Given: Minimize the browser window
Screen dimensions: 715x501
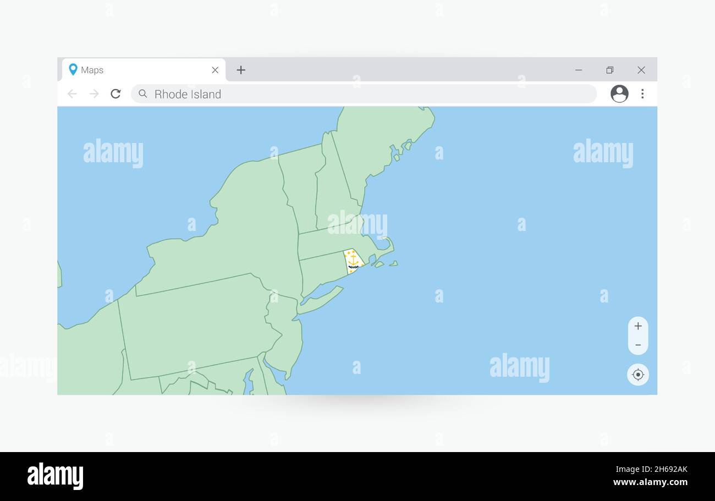Looking at the screenshot, I should tap(579, 70).
